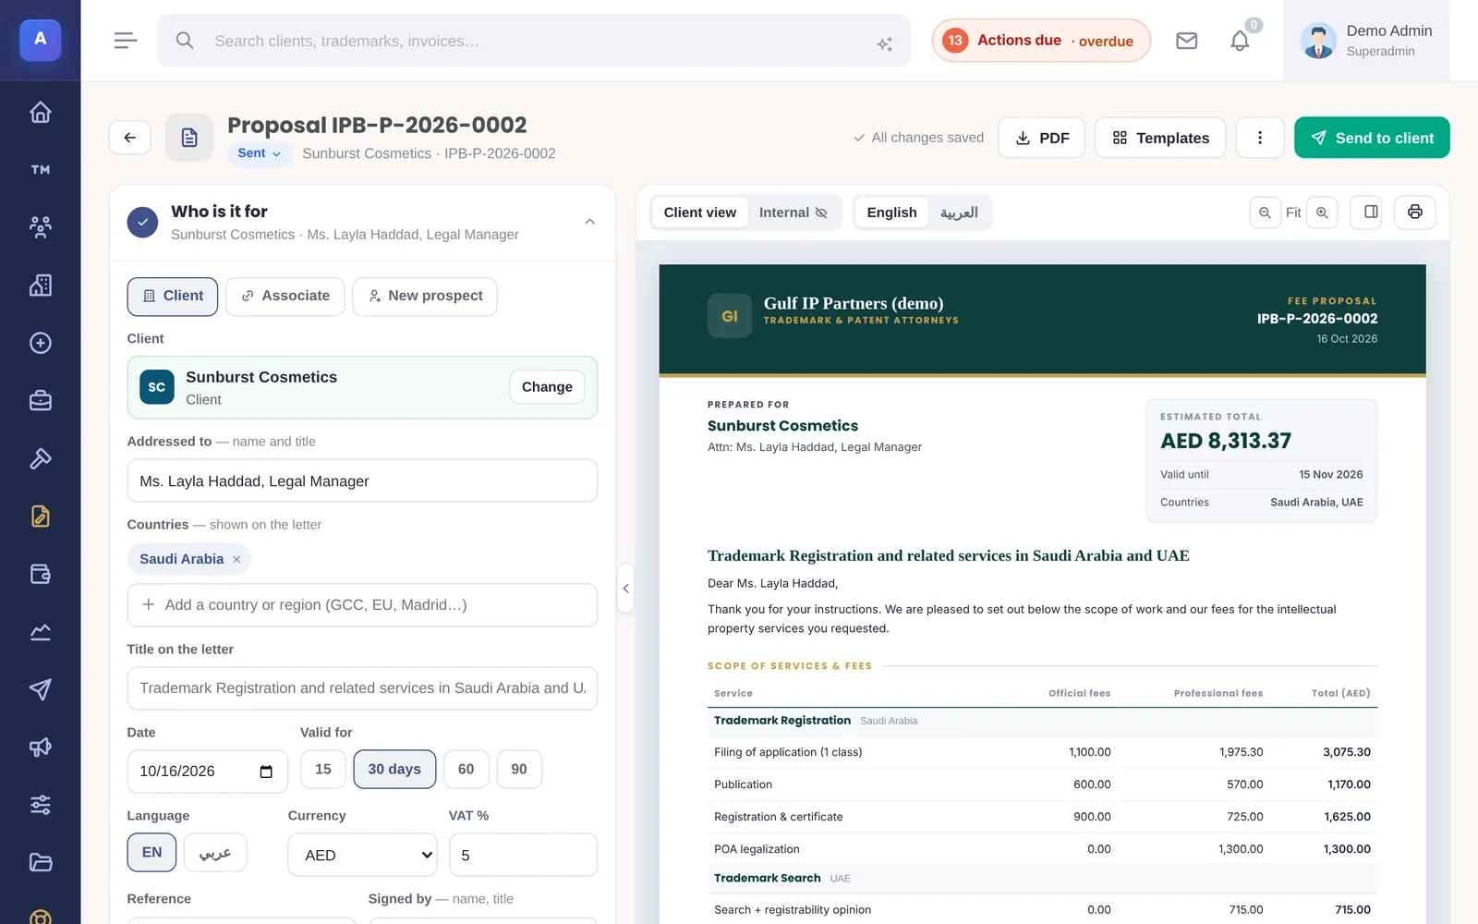Open the date picker calendar icon
1478x924 pixels.
[x=266, y=772]
